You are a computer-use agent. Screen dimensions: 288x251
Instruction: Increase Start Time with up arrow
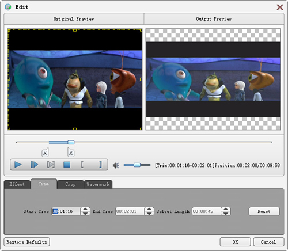85,209
